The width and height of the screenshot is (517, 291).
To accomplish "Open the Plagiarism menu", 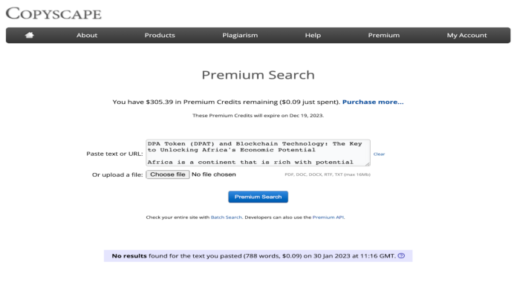I will click(240, 36).
